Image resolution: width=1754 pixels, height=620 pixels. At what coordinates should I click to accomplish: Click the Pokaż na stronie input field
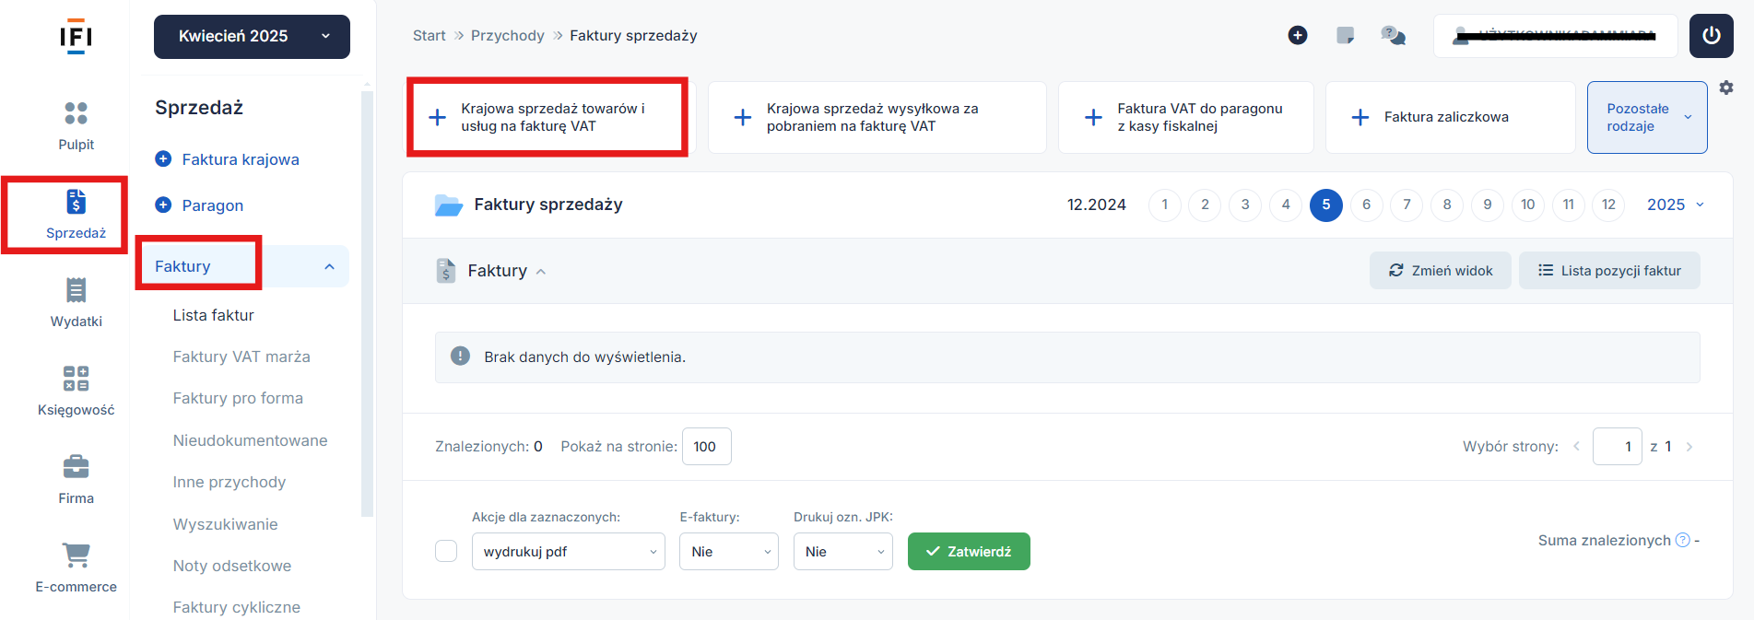pos(707,447)
